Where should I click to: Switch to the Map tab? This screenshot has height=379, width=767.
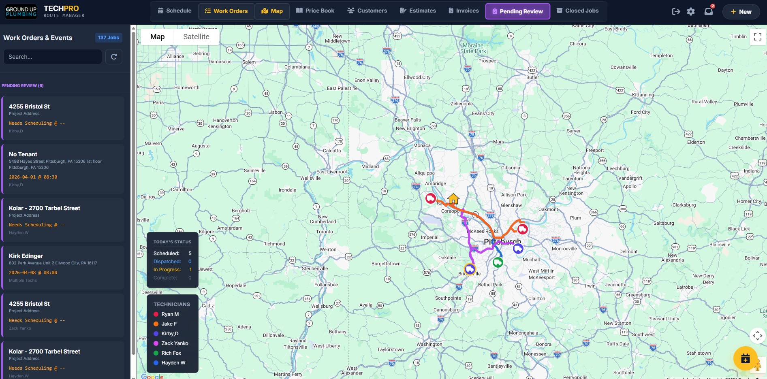(x=272, y=11)
